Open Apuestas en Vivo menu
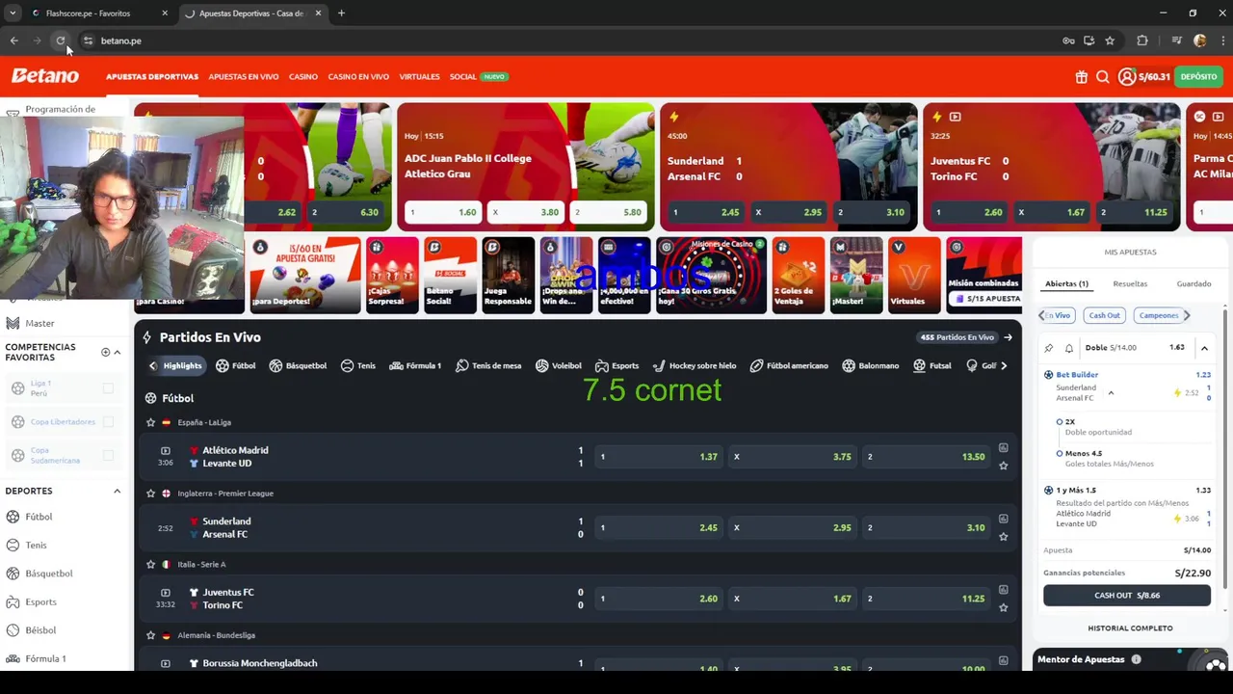Screen dimensions: 1233x694 point(244,76)
